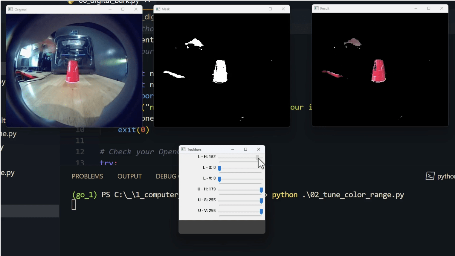Close the Original window
The width and height of the screenshot is (455, 256).
click(136, 9)
